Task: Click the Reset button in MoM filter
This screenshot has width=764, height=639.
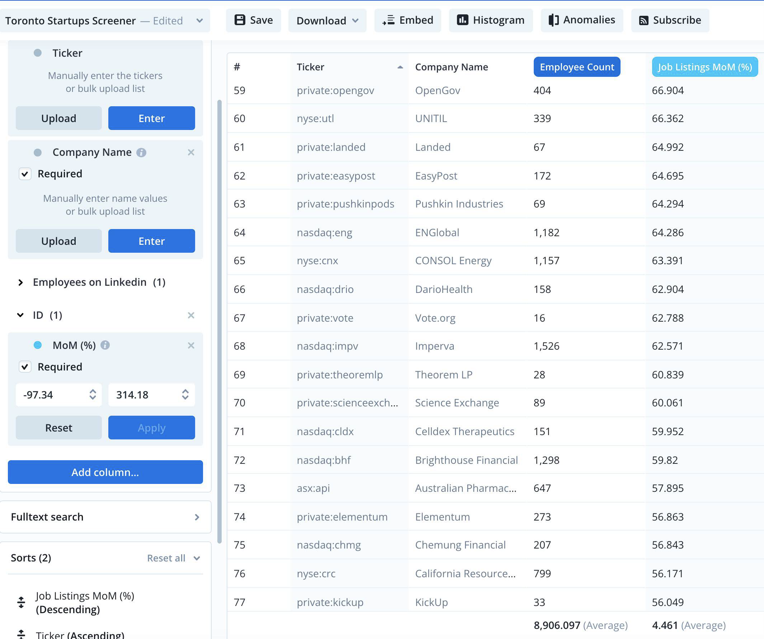Action: (x=58, y=428)
